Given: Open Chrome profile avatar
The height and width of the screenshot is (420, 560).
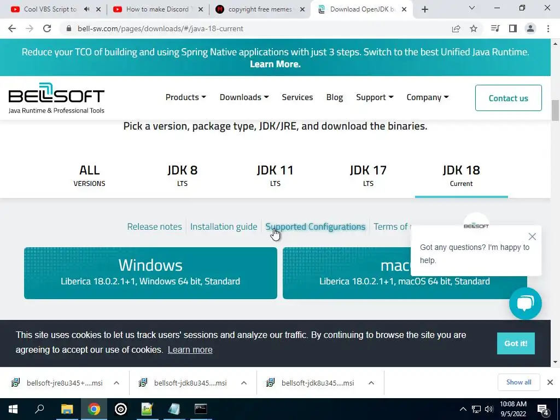Looking at the screenshot, I should click(x=530, y=28).
